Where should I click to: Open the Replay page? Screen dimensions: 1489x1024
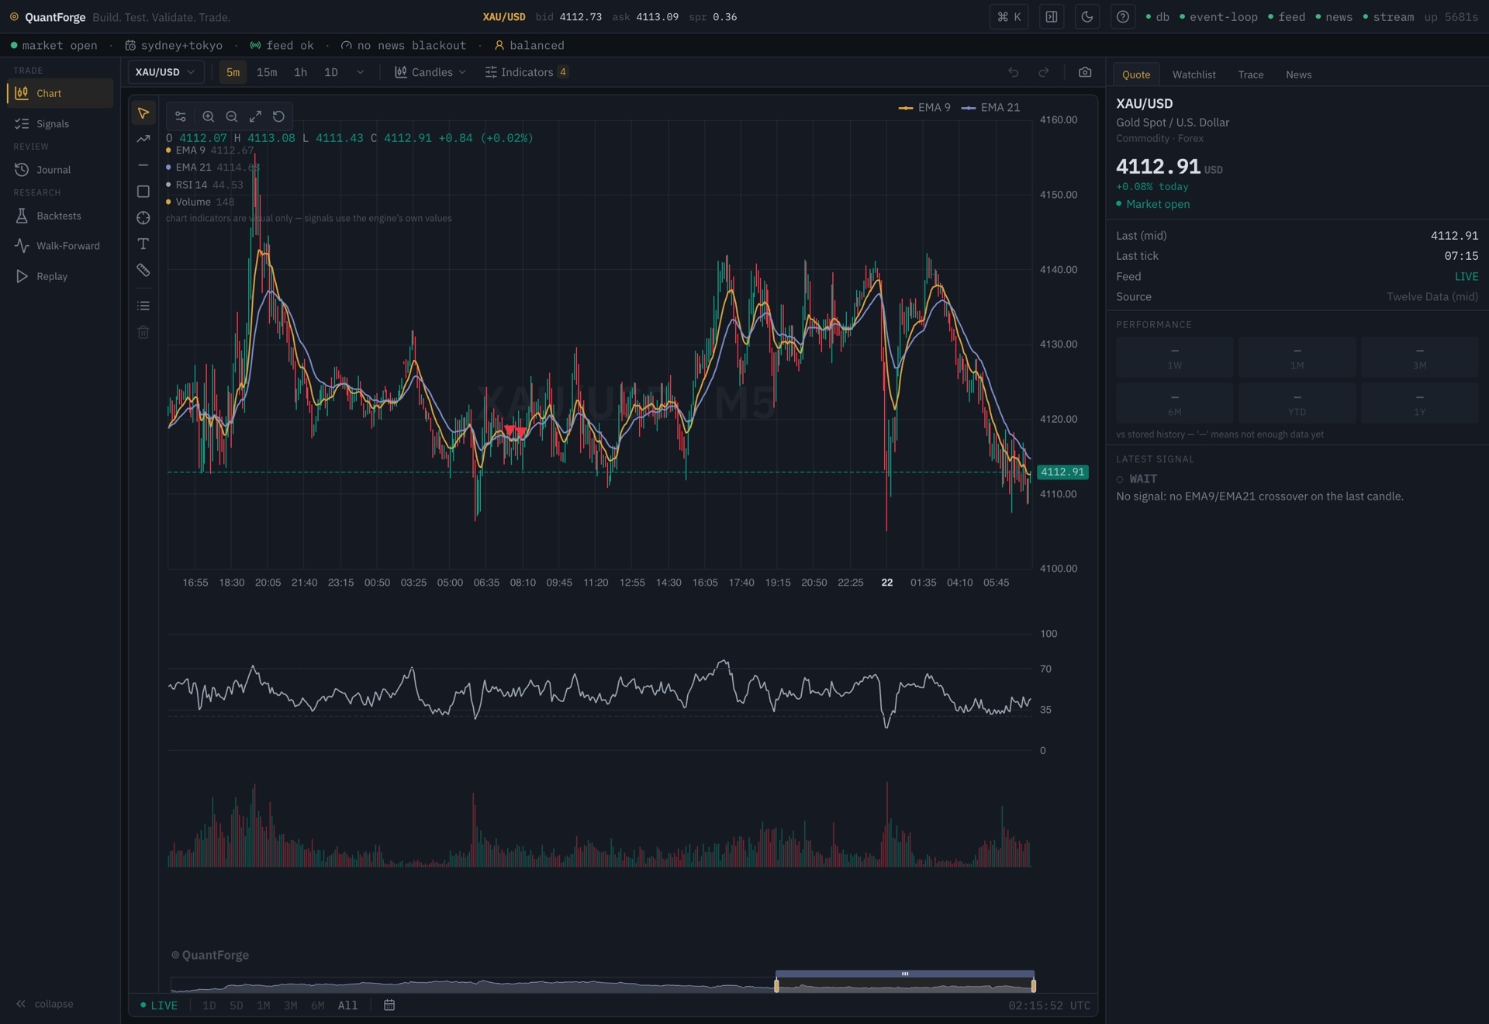[60, 276]
